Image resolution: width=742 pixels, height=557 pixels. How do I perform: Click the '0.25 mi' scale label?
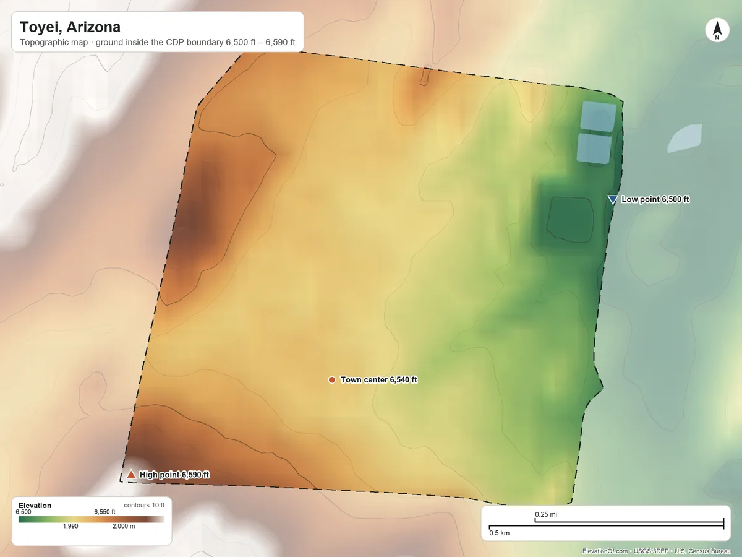(546, 514)
